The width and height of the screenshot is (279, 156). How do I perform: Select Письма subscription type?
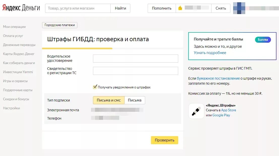(135, 100)
